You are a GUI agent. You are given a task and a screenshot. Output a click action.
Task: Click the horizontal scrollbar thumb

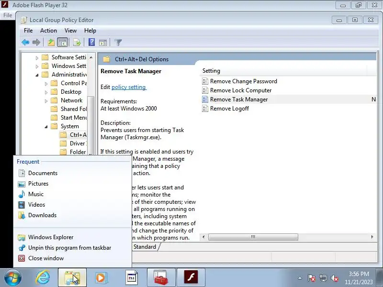tap(253, 237)
